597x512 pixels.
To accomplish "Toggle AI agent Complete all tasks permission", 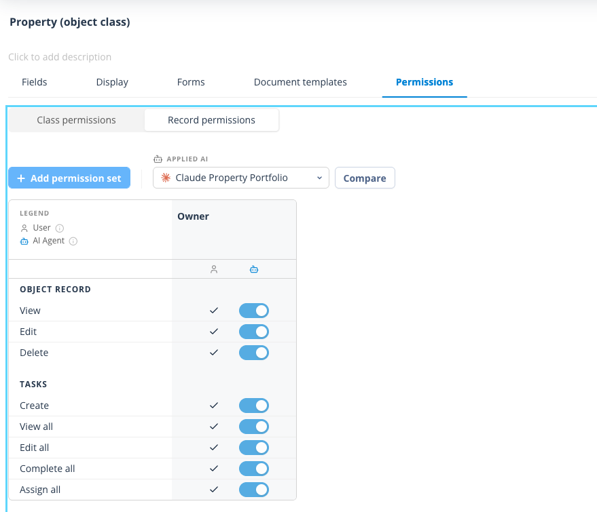I will point(254,469).
